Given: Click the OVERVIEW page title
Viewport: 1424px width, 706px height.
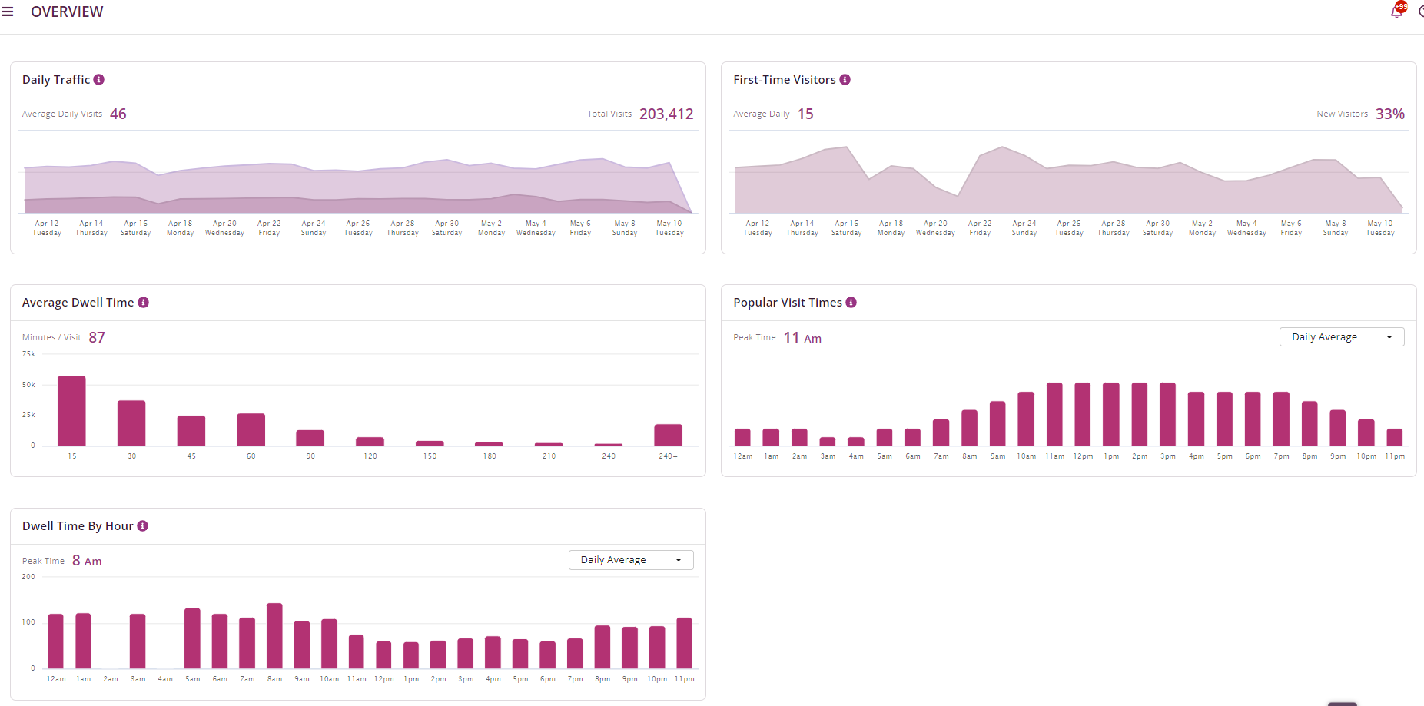Looking at the screenshot, I should [x=67, y=12].
